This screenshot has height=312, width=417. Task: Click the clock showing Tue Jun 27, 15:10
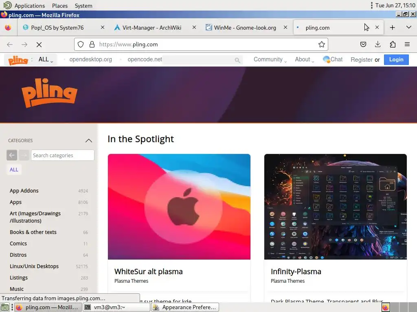[x=395, y=6]
